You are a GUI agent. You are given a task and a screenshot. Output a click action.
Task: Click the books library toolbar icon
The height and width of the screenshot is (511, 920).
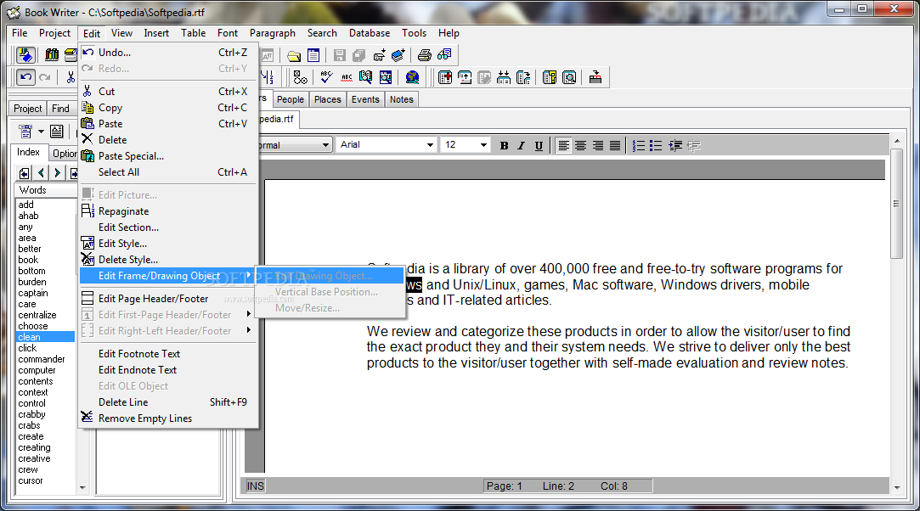point(52,55)
